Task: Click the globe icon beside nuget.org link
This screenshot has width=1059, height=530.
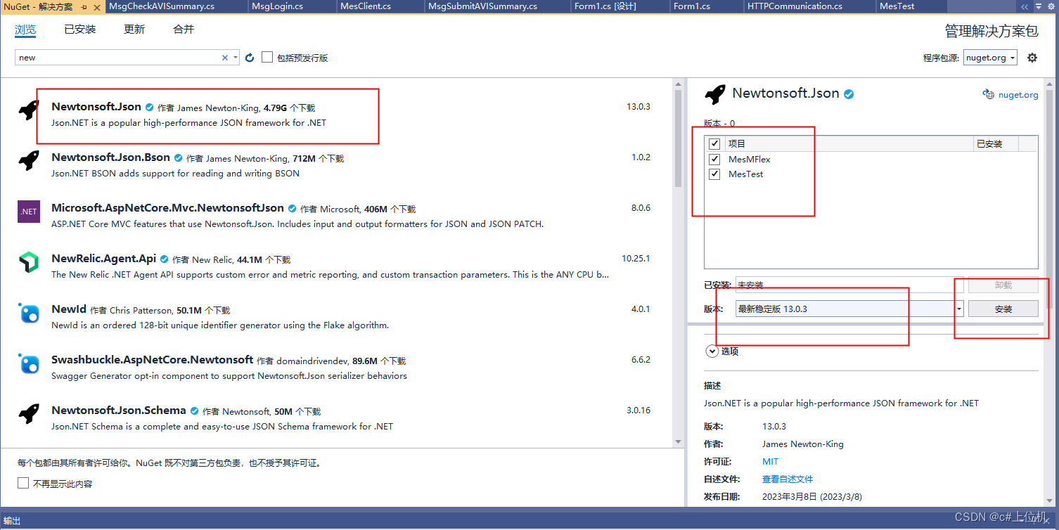Action: (x=989, y=94)
